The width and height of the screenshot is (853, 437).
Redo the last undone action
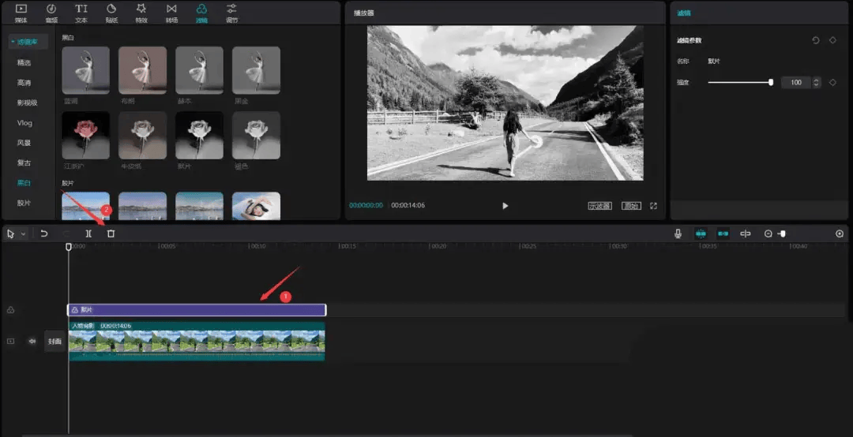click(x=66, y=233)
